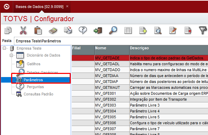
Task: Click the Delete record icon
Action: coord(188,30)
